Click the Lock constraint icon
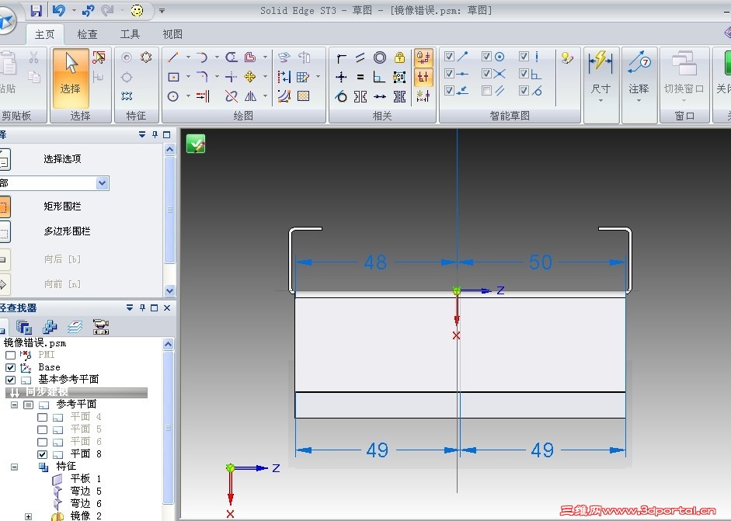The height and width of the screenshot is (521, 731). [399, 57]
